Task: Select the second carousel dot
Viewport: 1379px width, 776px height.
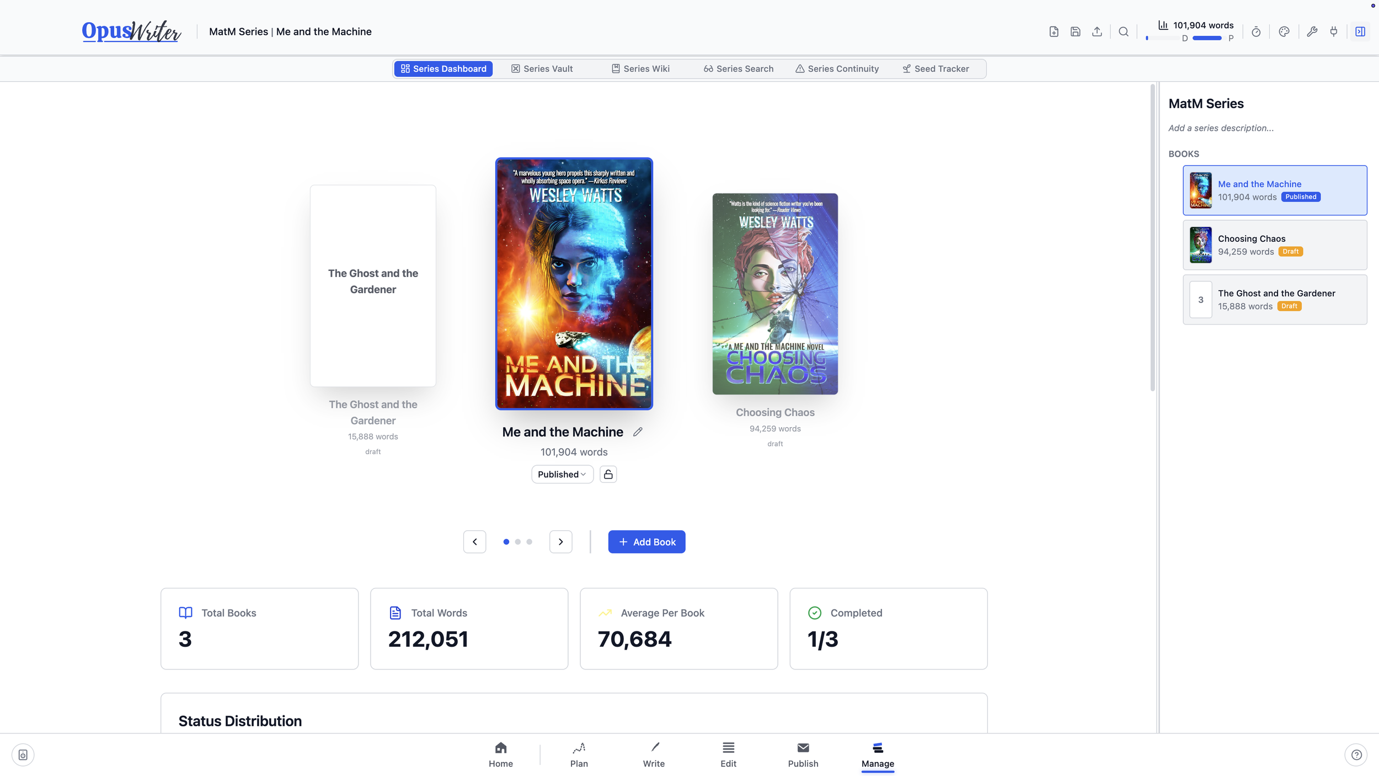Action: (517, 541)
